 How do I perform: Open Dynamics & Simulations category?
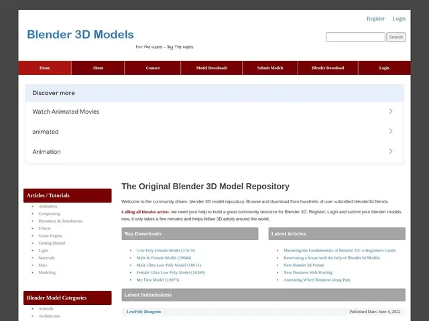coord(60,221)
